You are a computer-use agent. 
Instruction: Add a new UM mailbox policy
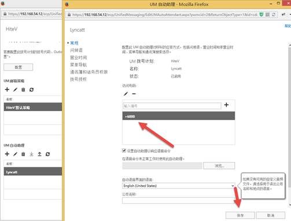[7, 90]
